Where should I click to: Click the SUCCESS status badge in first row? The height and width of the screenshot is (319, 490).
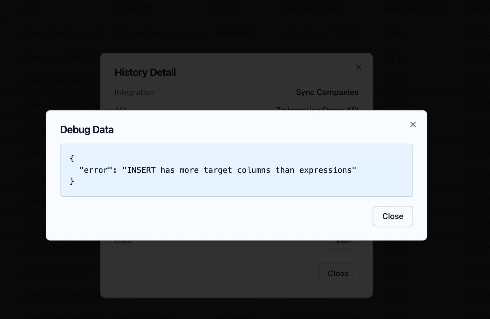tap(234, 33)
